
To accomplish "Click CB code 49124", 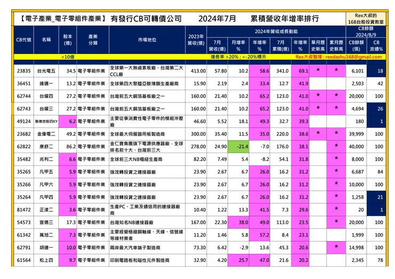I will click(23, 122).
